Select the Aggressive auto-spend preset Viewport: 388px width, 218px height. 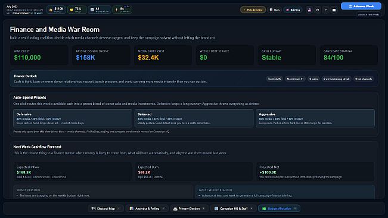point(315,119)
